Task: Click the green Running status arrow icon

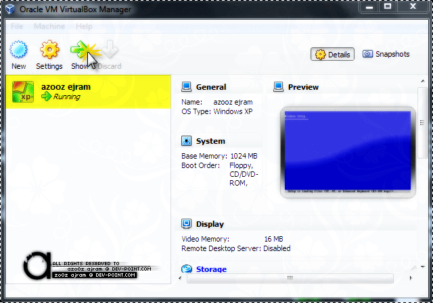Action: (x=46, y=97)
